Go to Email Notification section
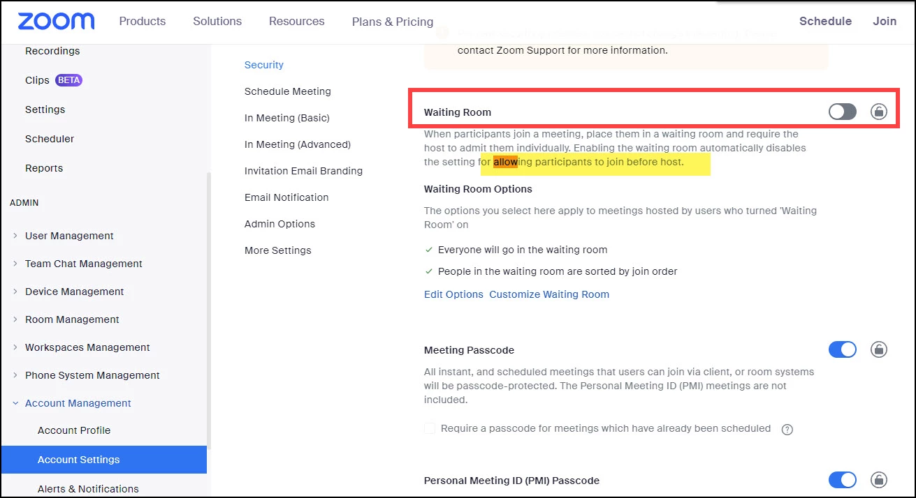Viewport: 916px width, 498px height. pos(286,197)
